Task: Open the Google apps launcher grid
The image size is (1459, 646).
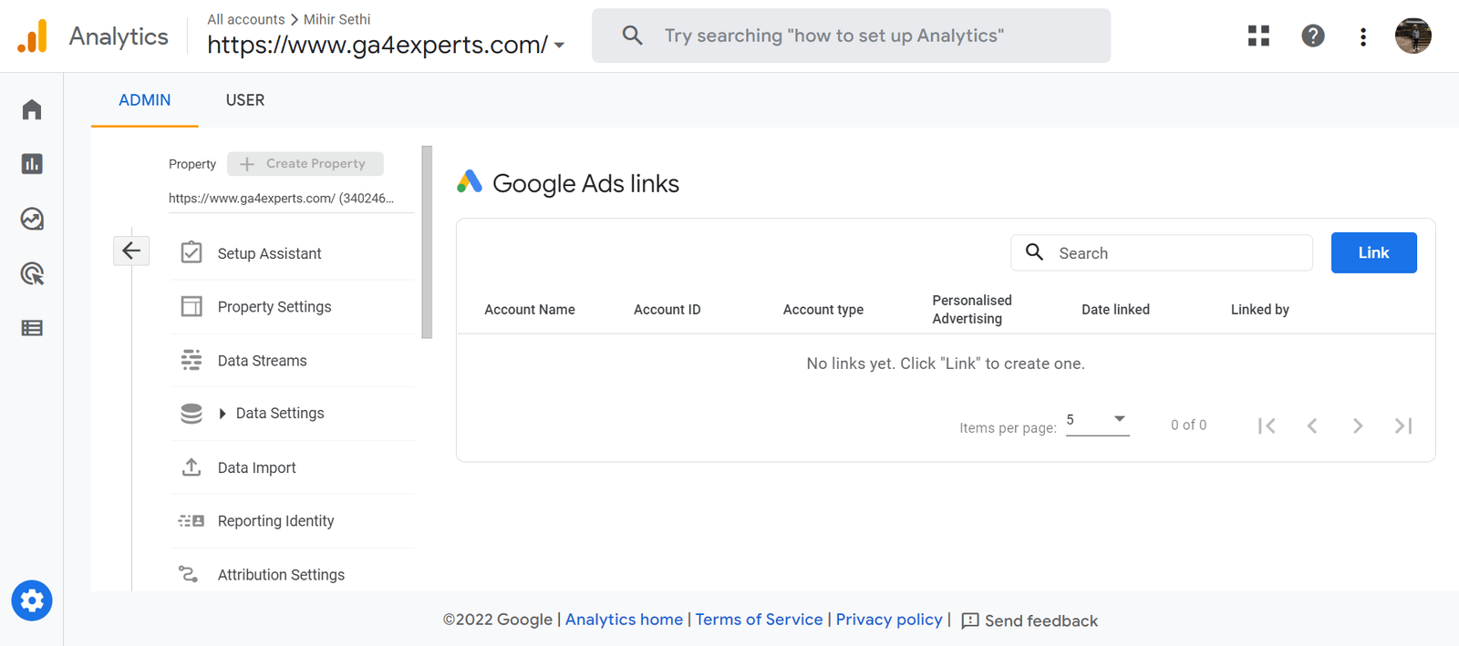Action: pyautogui.click(x=1258, y=36)
